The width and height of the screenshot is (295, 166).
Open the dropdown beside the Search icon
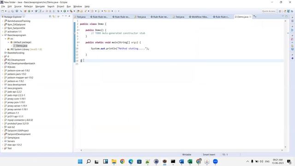coord(88,11)
